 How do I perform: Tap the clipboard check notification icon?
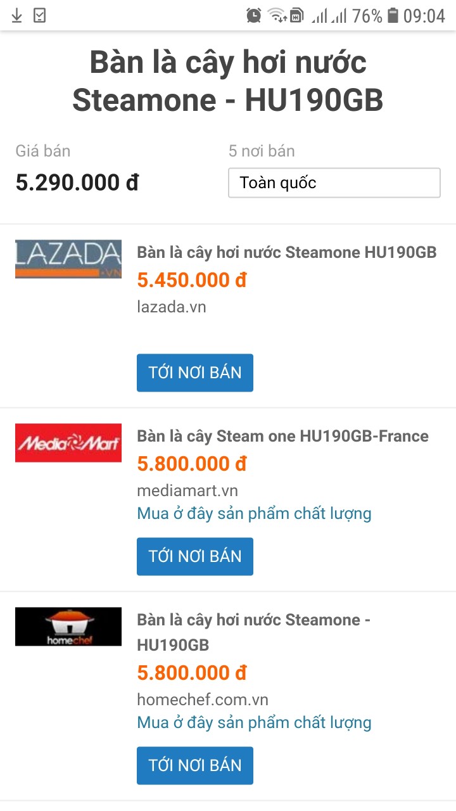click(x=39, y=16)
